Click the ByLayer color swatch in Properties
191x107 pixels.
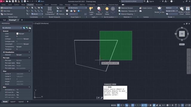(x=17, y=34)
